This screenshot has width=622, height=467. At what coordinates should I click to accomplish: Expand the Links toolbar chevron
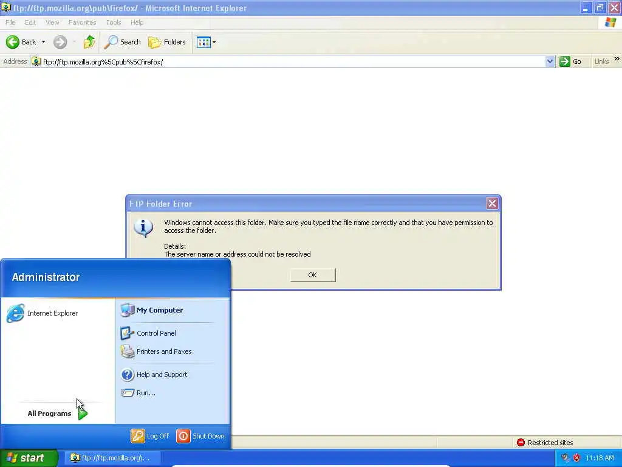[x=617, y=59]
